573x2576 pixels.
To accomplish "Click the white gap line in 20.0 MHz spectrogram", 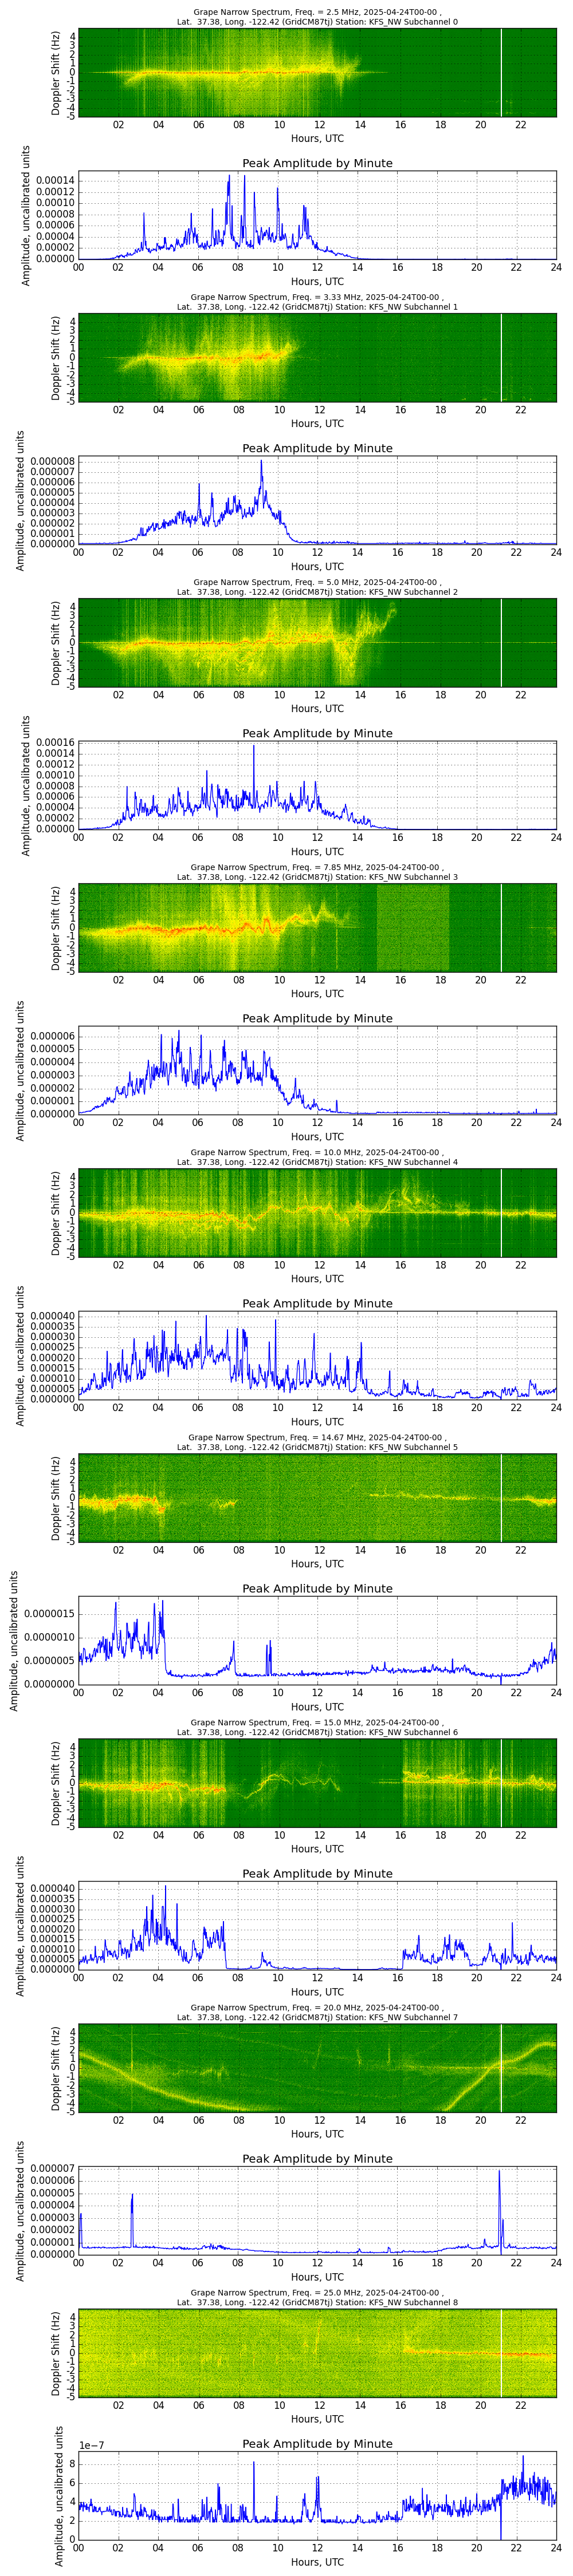I will (501, 2067).
